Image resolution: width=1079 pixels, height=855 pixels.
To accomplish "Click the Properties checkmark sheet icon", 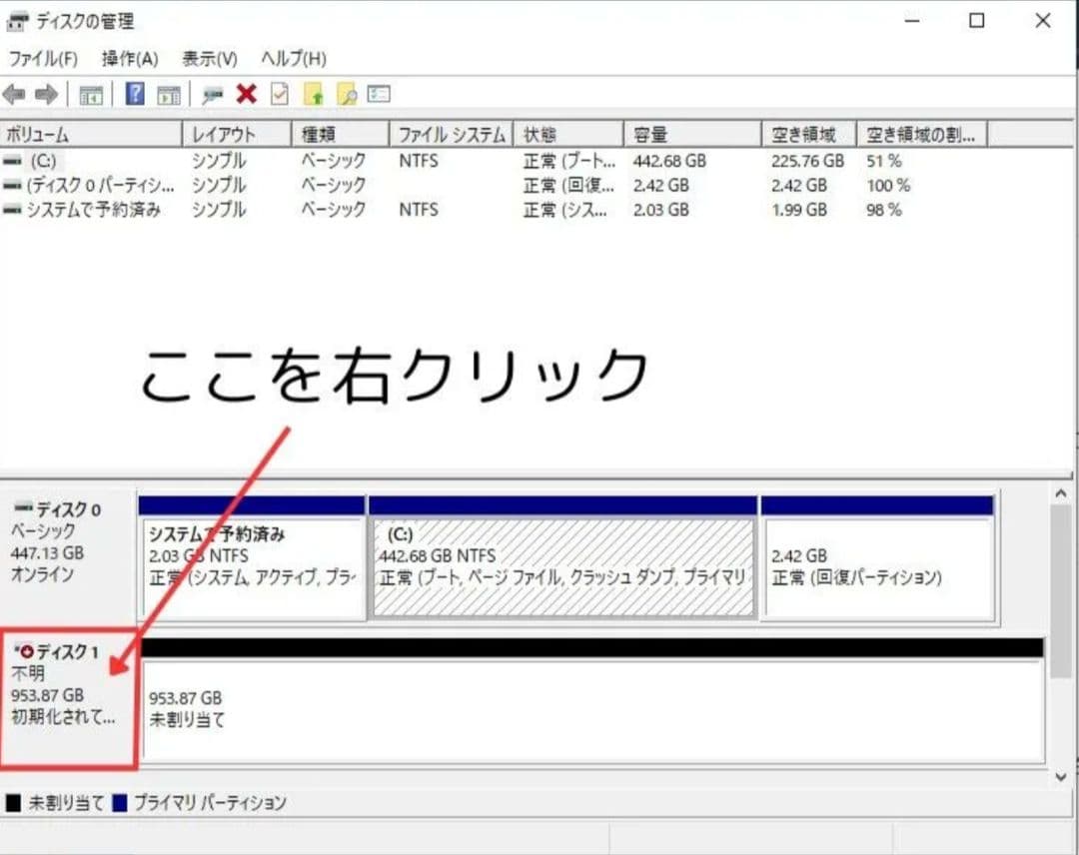I will [x=279, y=95].
